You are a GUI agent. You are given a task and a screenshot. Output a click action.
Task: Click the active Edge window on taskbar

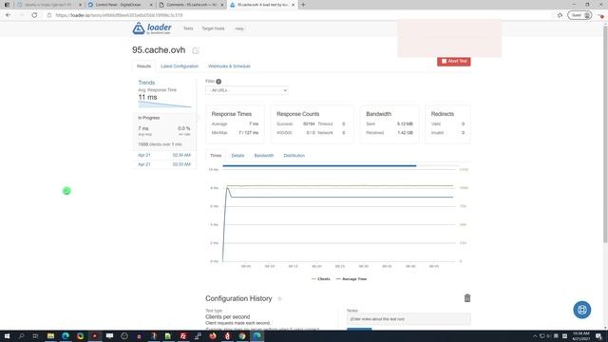click(256, 336)
